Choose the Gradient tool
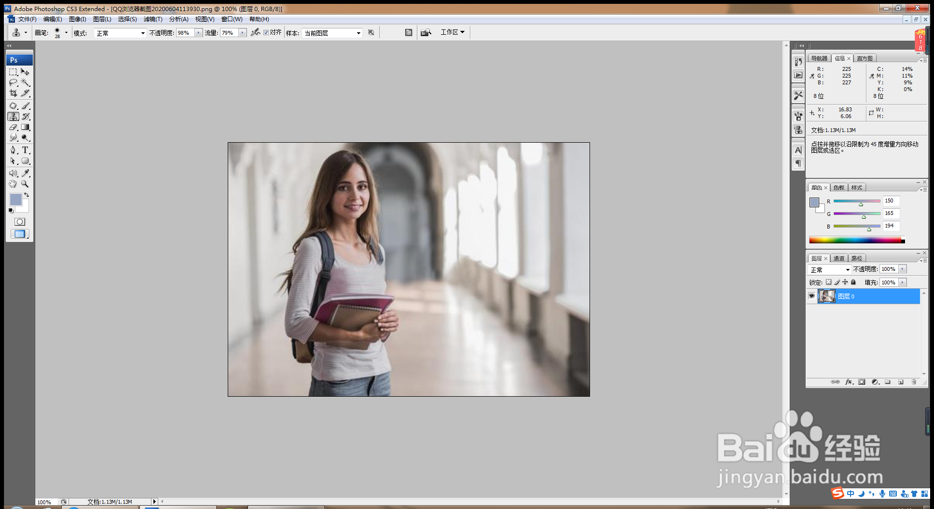This screenshot has height=509, width=934. (x=26, y=127)
